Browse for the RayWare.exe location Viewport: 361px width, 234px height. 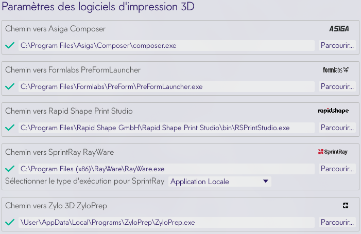[337, 169]
